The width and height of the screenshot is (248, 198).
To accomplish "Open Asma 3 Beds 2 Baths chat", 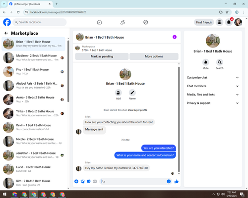I will point(33,99).
